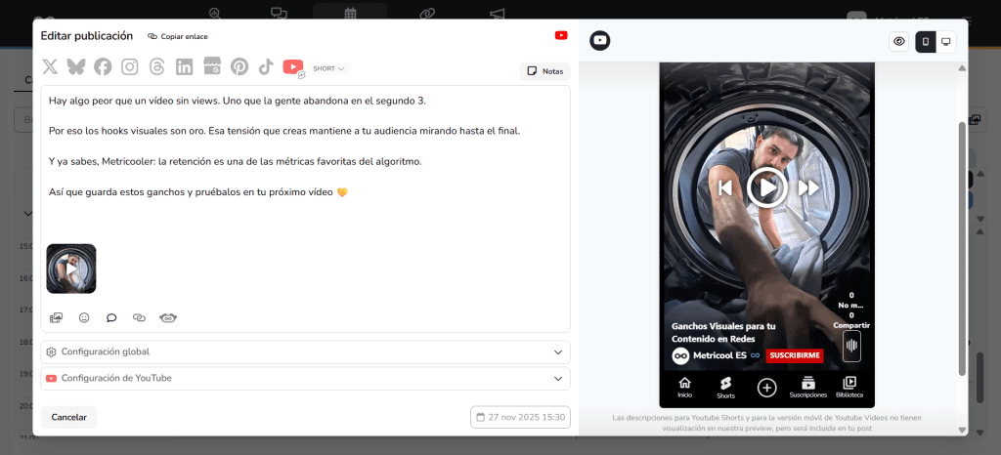The image size is (1001, 455).
Task: Click the Biblioteca tab in the preview
Action: (849, 388)
